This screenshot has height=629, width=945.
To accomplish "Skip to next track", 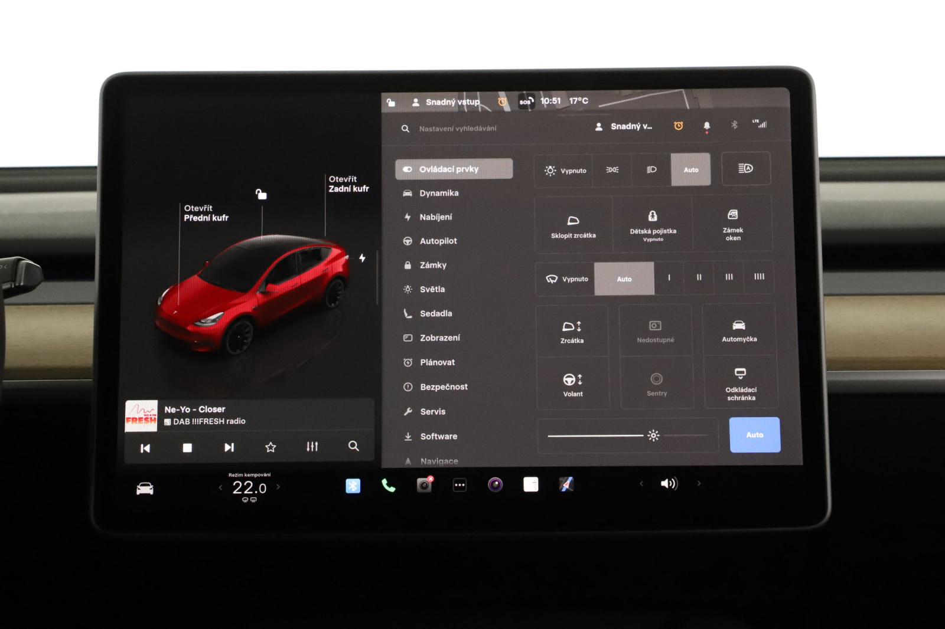I will [229, 447].
